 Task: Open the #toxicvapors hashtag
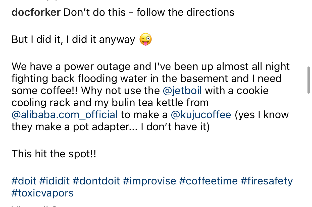pyautogui.click(x=42, y=193)
